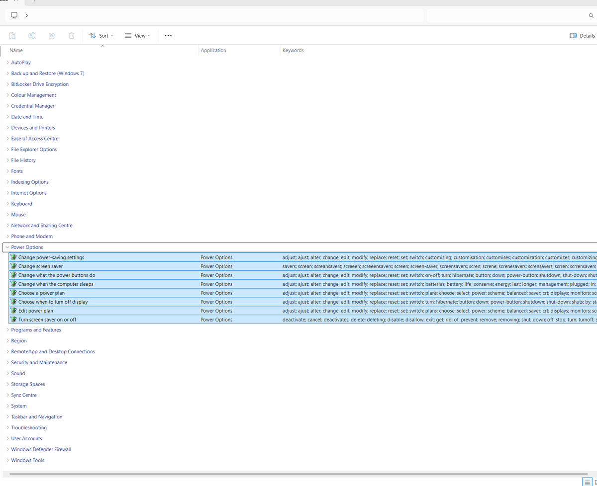597x486 pixels.
Task: Collapse the Power Options group
Action: click(x=7, y=247)
